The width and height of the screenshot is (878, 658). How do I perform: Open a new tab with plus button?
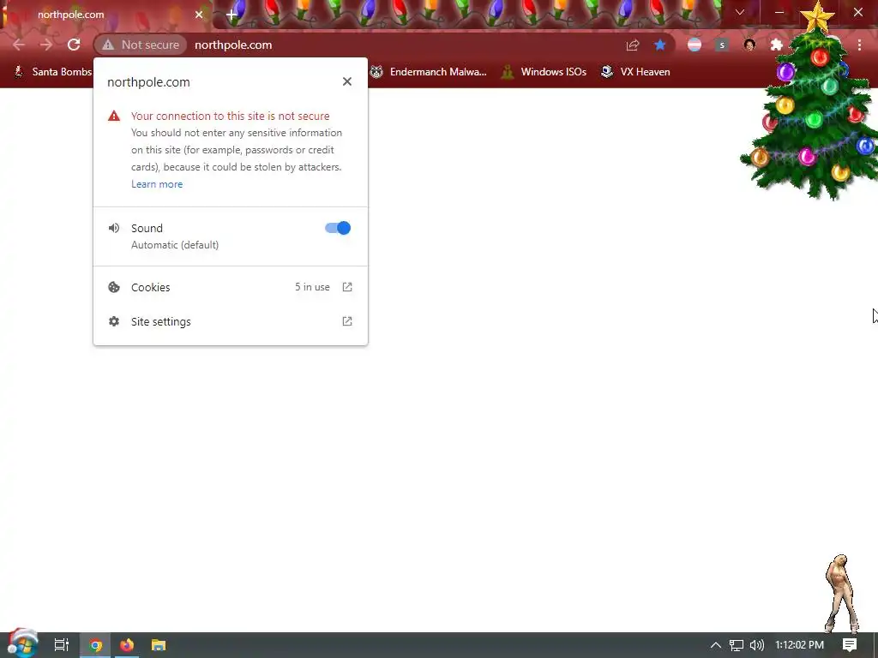point(232,15)
